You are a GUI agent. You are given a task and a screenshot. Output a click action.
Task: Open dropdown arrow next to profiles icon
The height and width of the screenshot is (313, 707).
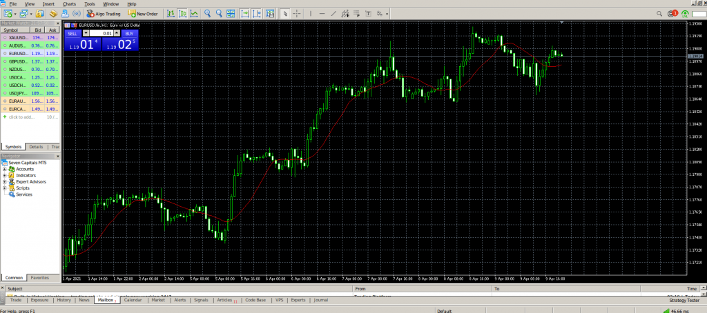31,14
